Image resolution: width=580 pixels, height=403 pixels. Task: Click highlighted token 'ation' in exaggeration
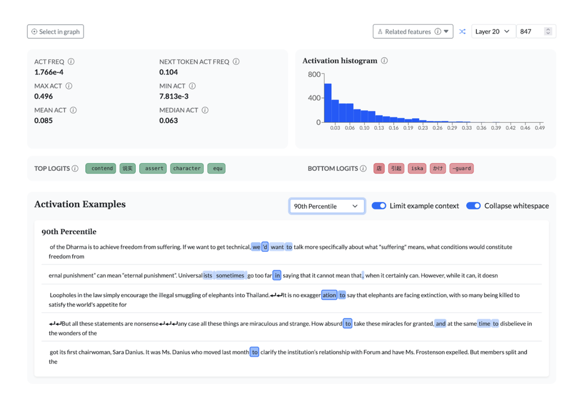click(329, 295)
